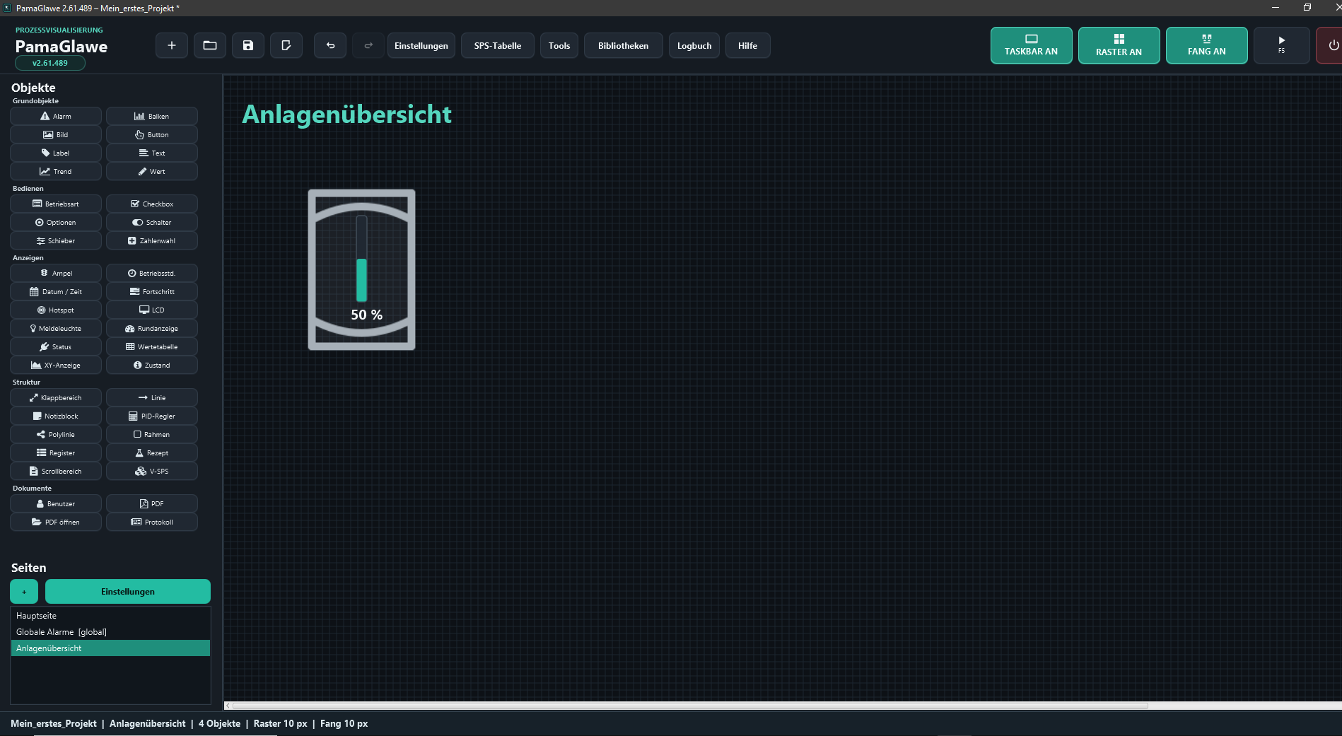Open the Hilfe menu
Viewport: 1342px width, 736px height.
(x=747, y=45)
